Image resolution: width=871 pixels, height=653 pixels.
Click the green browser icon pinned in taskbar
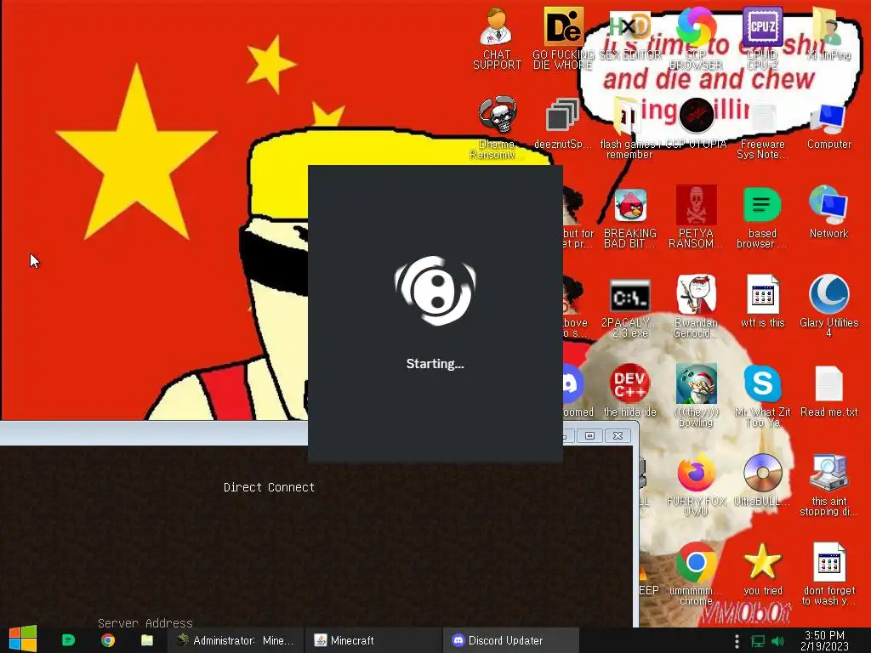(68, 640)
